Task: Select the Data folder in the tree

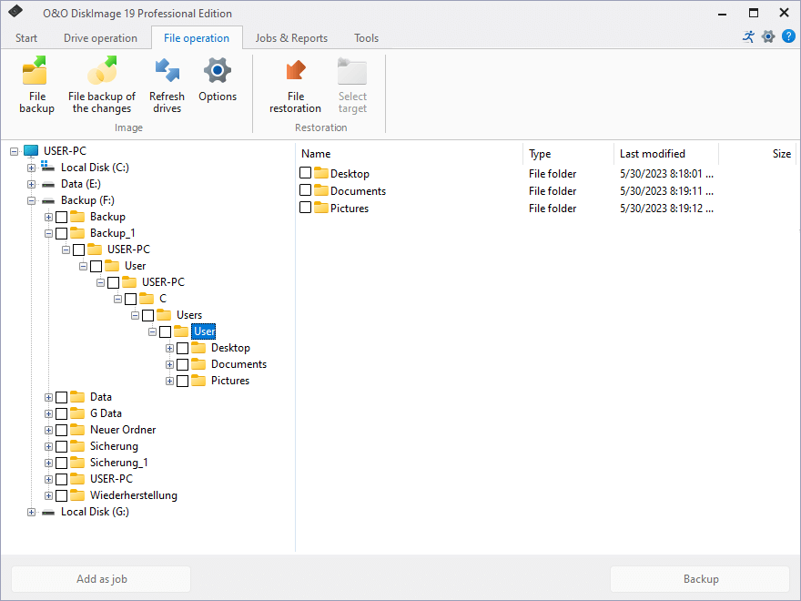Action: click(102, 396)
